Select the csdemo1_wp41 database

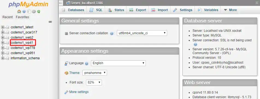[22, 43]
